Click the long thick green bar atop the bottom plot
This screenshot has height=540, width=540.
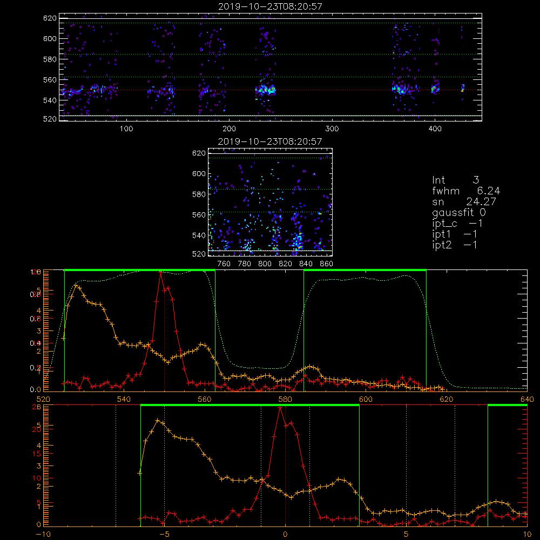point(250,405)
